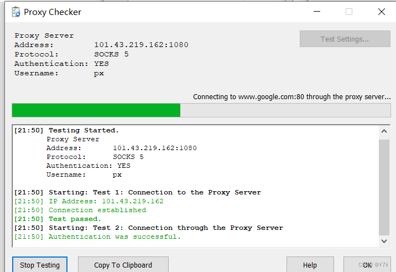
Task: Click the log scrollbar down arrow
Action: tap(384, 241)
